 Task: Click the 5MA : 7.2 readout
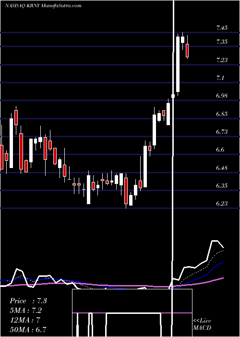click(25, 311)
